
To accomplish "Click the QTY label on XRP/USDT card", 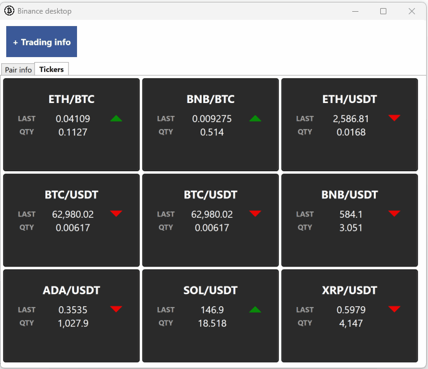I will pos(304,323).
